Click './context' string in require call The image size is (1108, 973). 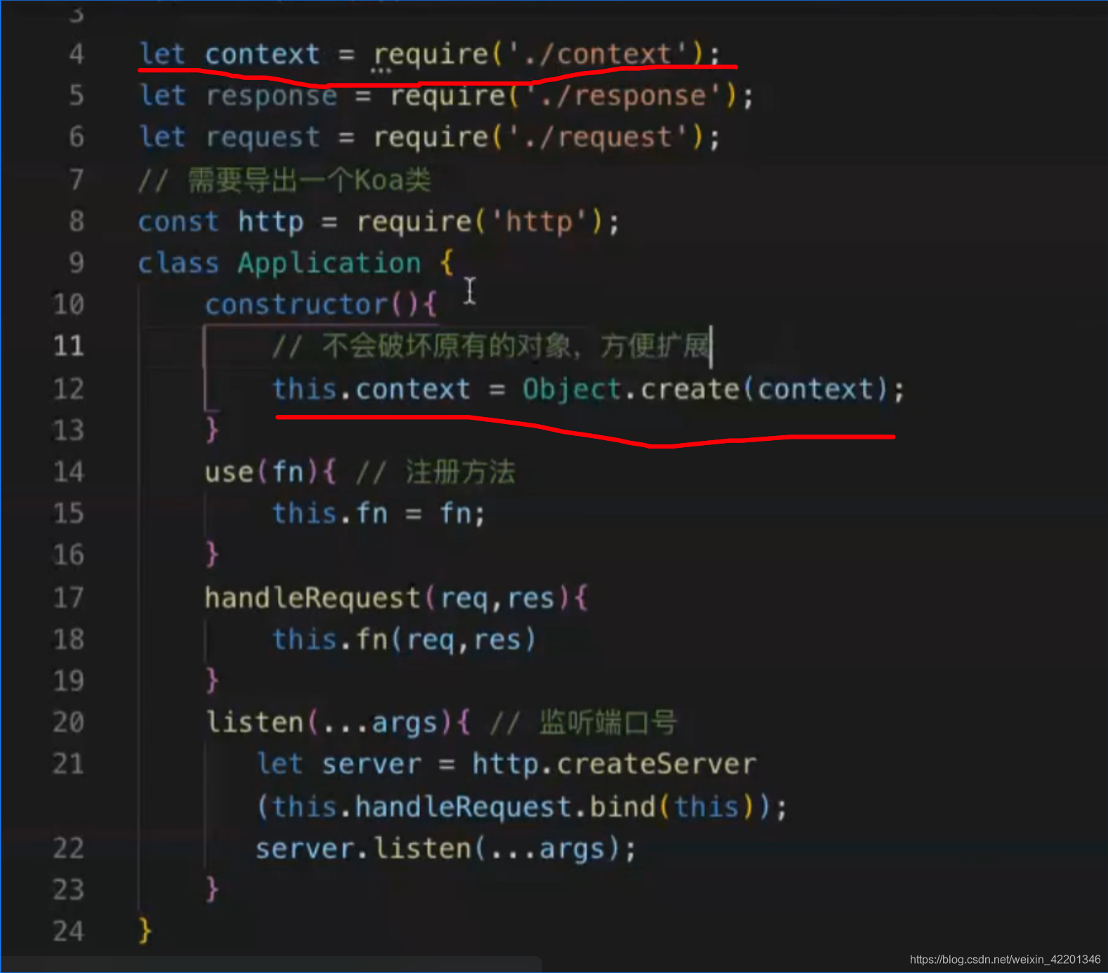[599, 54]
